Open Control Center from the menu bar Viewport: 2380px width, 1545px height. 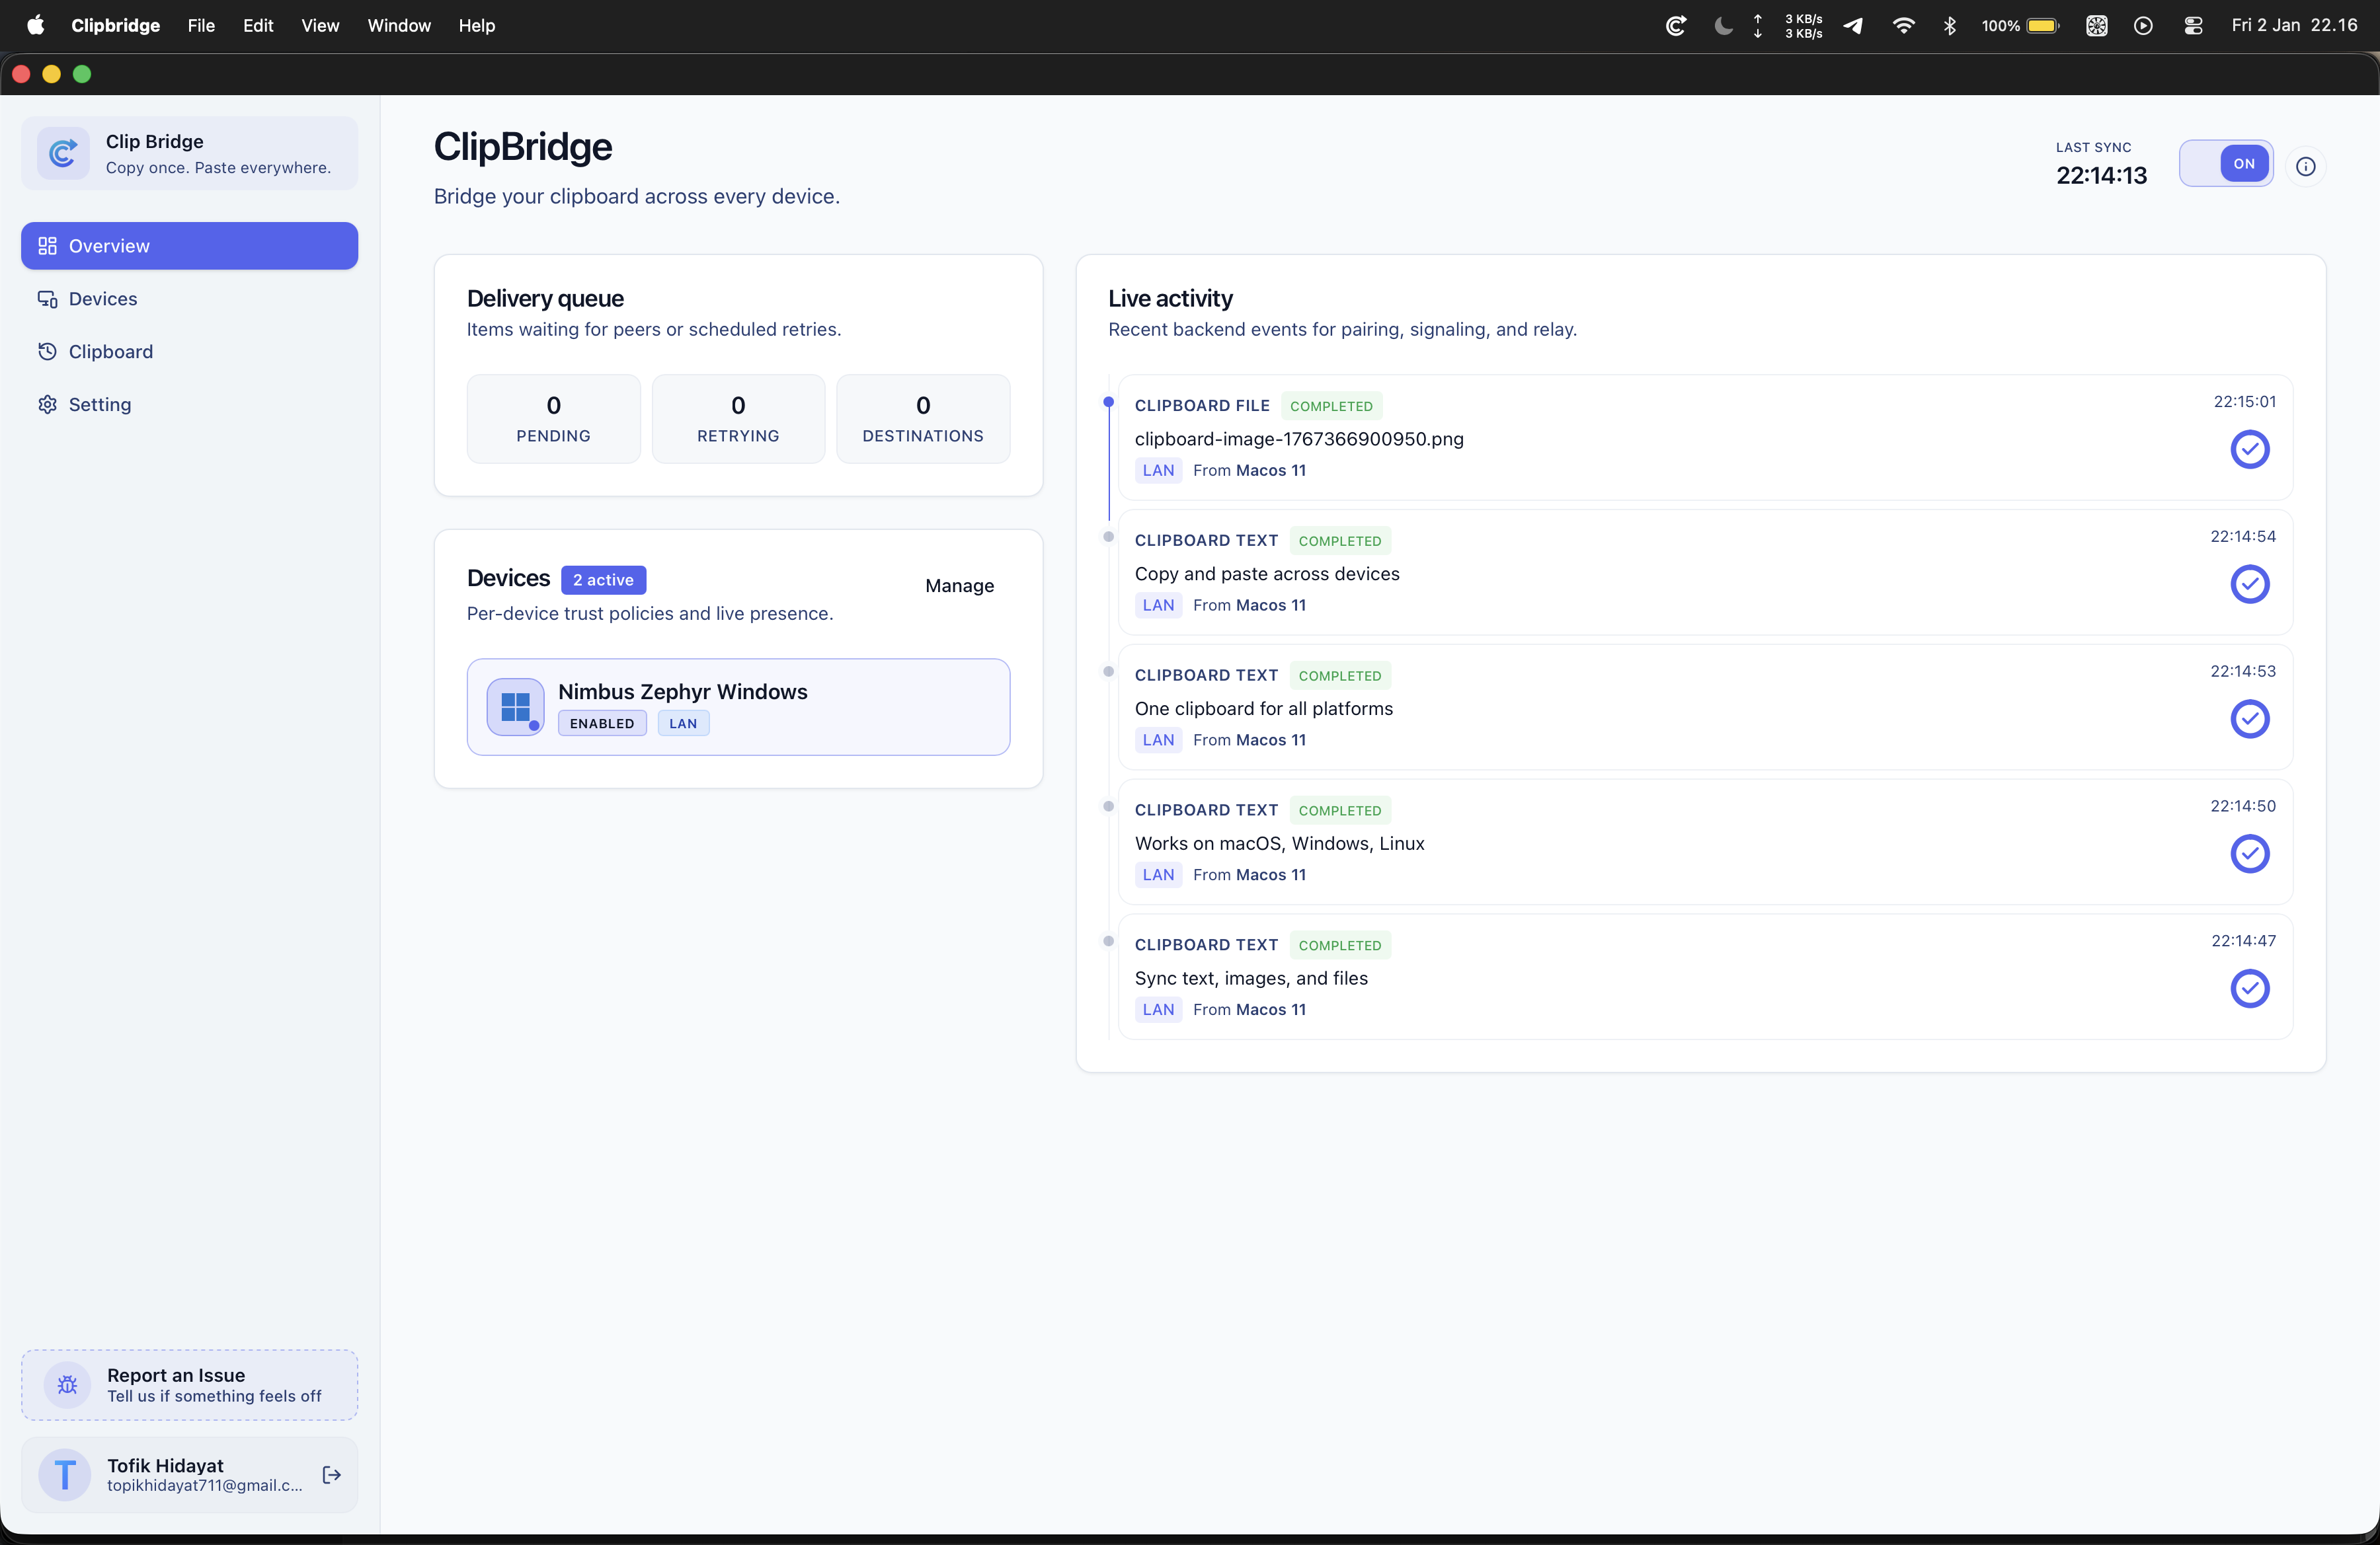(x=2194, y=25)
